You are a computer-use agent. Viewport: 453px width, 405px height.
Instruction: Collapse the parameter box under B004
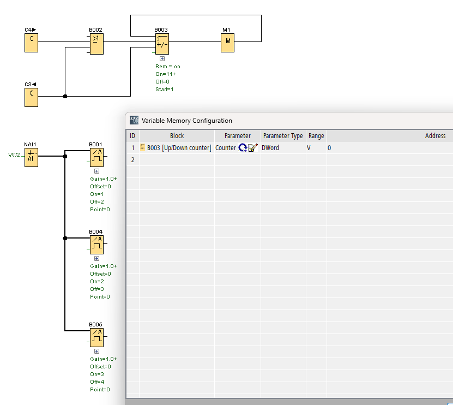tap(96, 258)
